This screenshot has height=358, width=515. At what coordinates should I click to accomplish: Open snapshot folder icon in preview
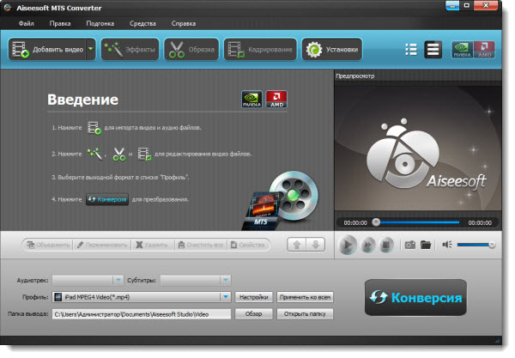pyautogui.click(x=426, y=245)
